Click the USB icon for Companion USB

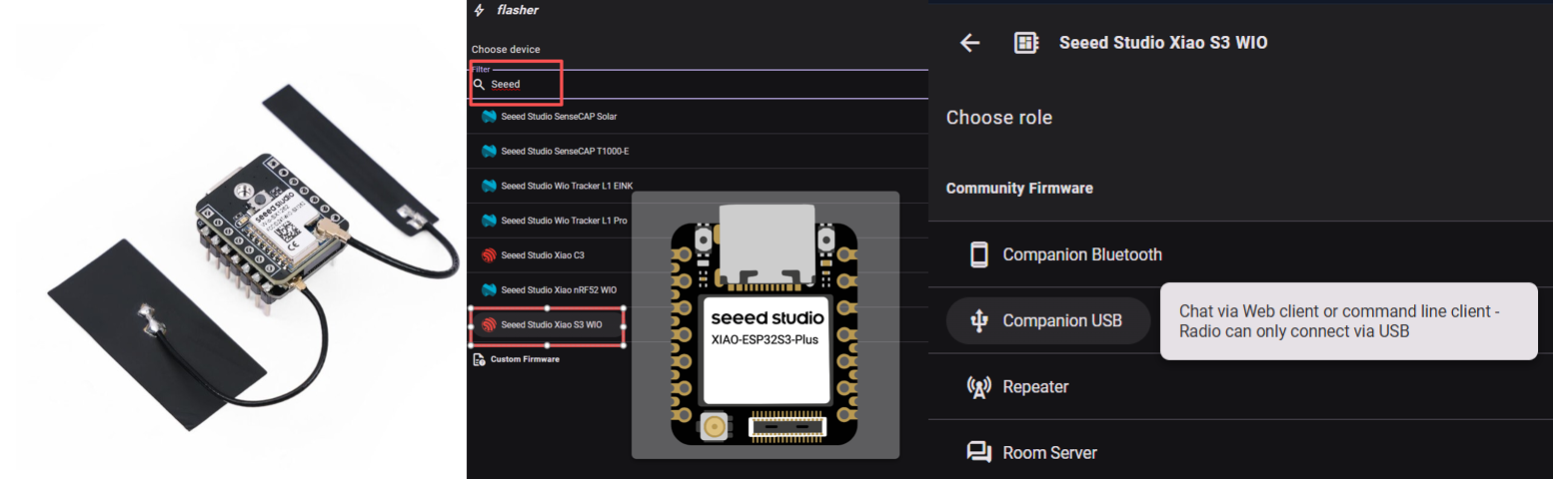pos(978,320)
